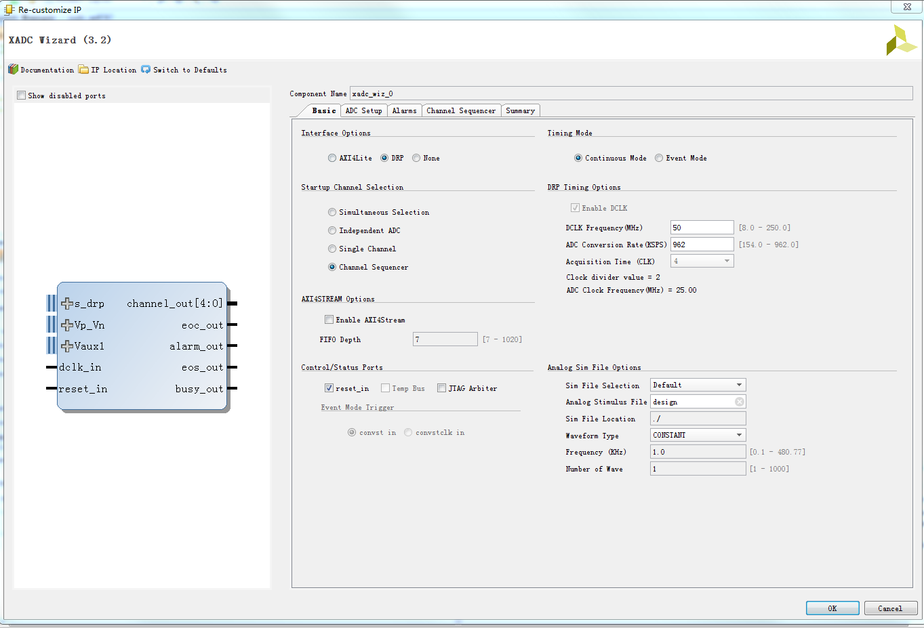The width and height of the screenshot is (924, 628).
Task: Open the Acquisition Time dropdown
Action: point(702,261)
